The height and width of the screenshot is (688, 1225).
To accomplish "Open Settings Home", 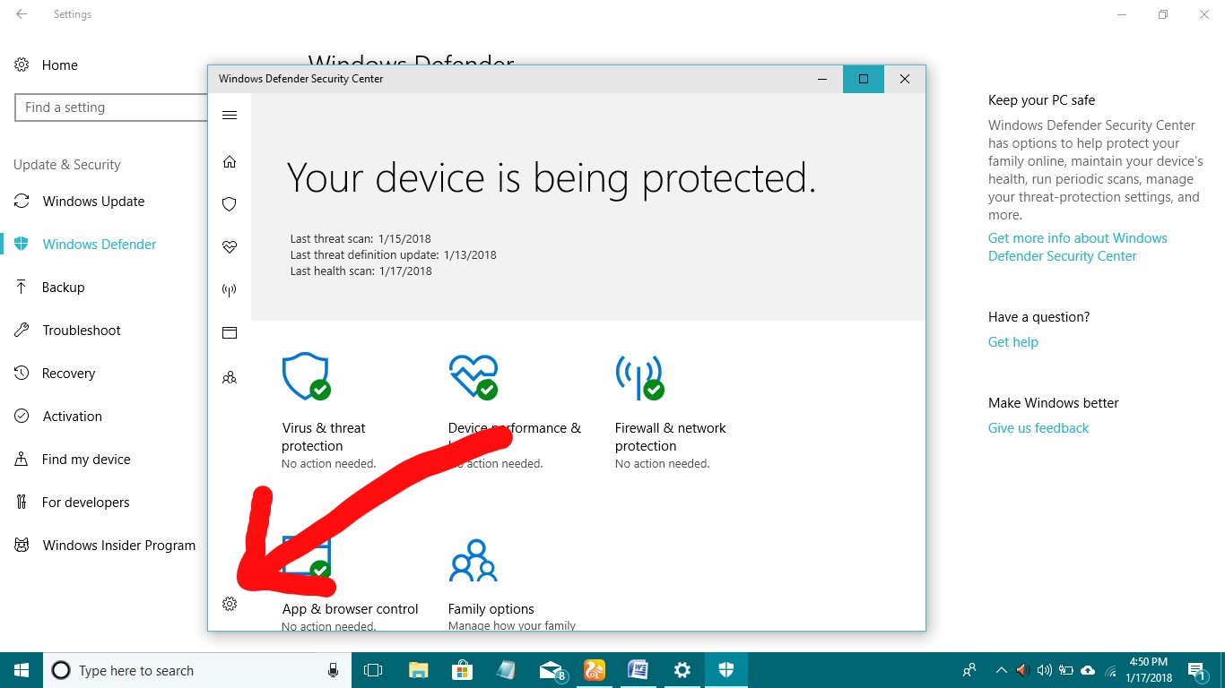I will pyautogui.click(x=46, y=64).
